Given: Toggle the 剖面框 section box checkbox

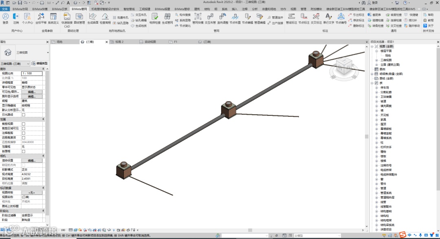Looking at the screenshot, I should pos(24,151).
